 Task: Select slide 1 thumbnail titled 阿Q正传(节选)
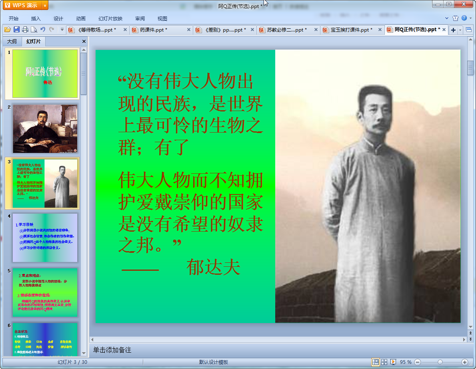tap(45, 73)
